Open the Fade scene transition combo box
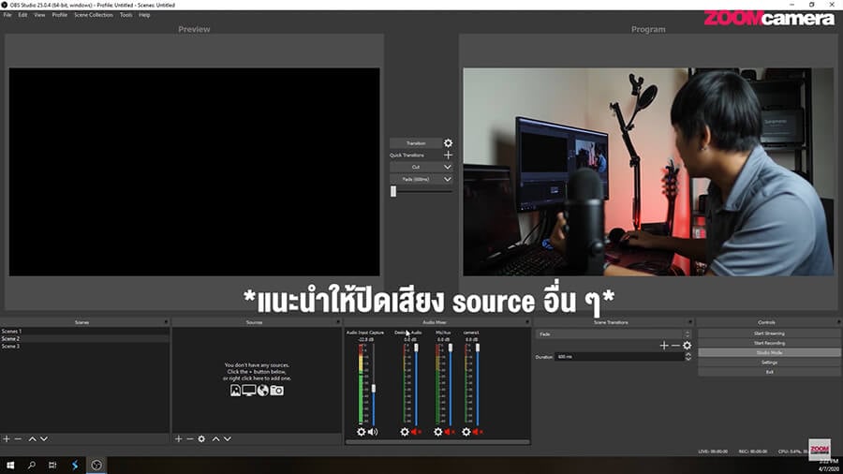 pos(614,334)
